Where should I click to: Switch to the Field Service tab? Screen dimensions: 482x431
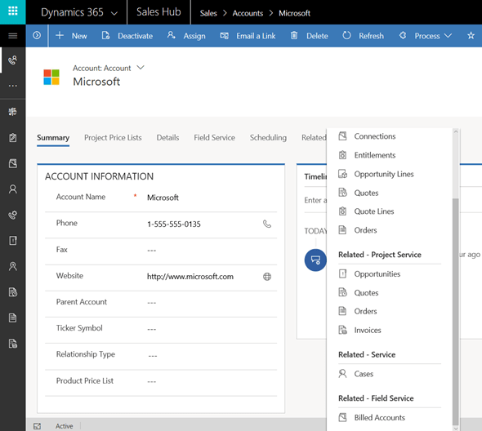[x=215, y=138]
